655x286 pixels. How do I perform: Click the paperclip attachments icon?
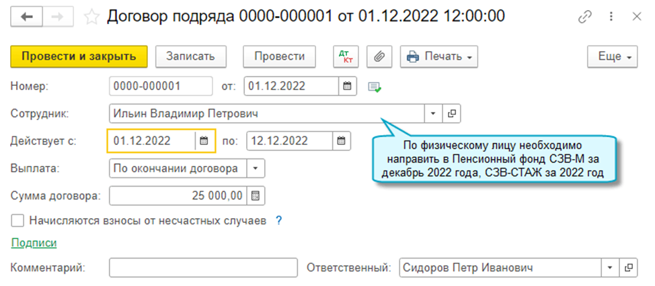click(x=379, y=56)
